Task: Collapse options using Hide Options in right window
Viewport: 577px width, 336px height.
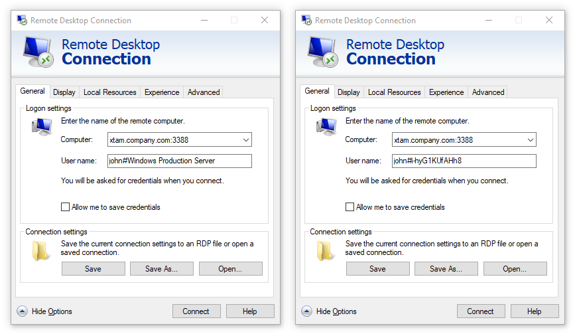Action: coord(306,311)
